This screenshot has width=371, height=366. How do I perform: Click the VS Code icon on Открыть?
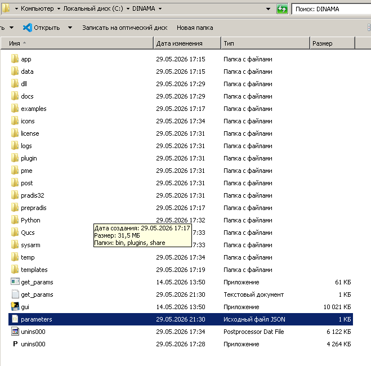pos(28,28)
